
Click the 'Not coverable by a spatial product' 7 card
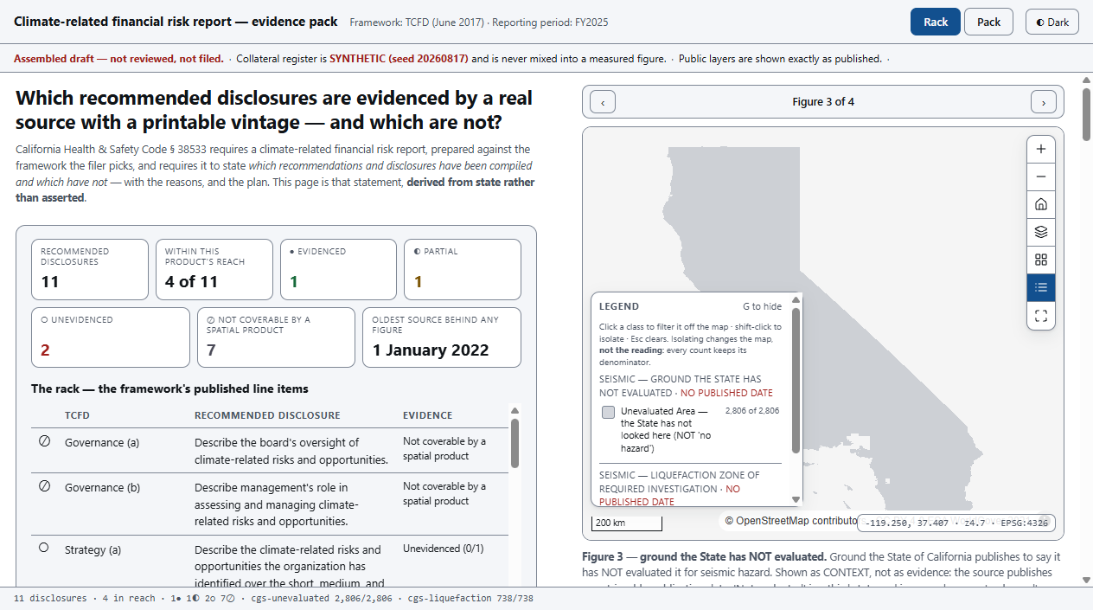tap(276, 337)
